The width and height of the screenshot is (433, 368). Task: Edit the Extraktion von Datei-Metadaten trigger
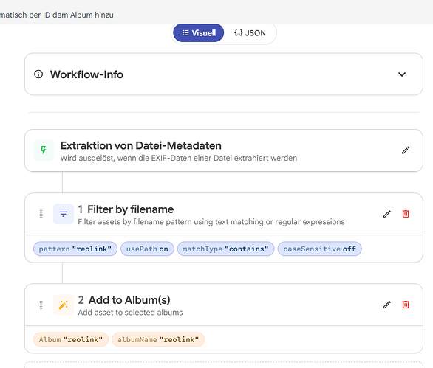coord(406,150)
